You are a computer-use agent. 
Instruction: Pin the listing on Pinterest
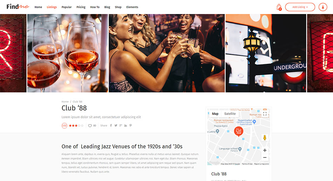coord(131,126)
